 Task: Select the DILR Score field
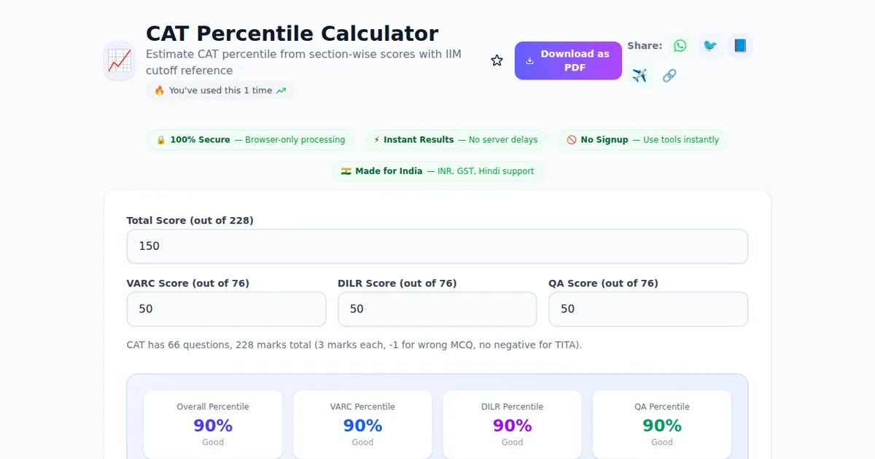click(437, 309)
